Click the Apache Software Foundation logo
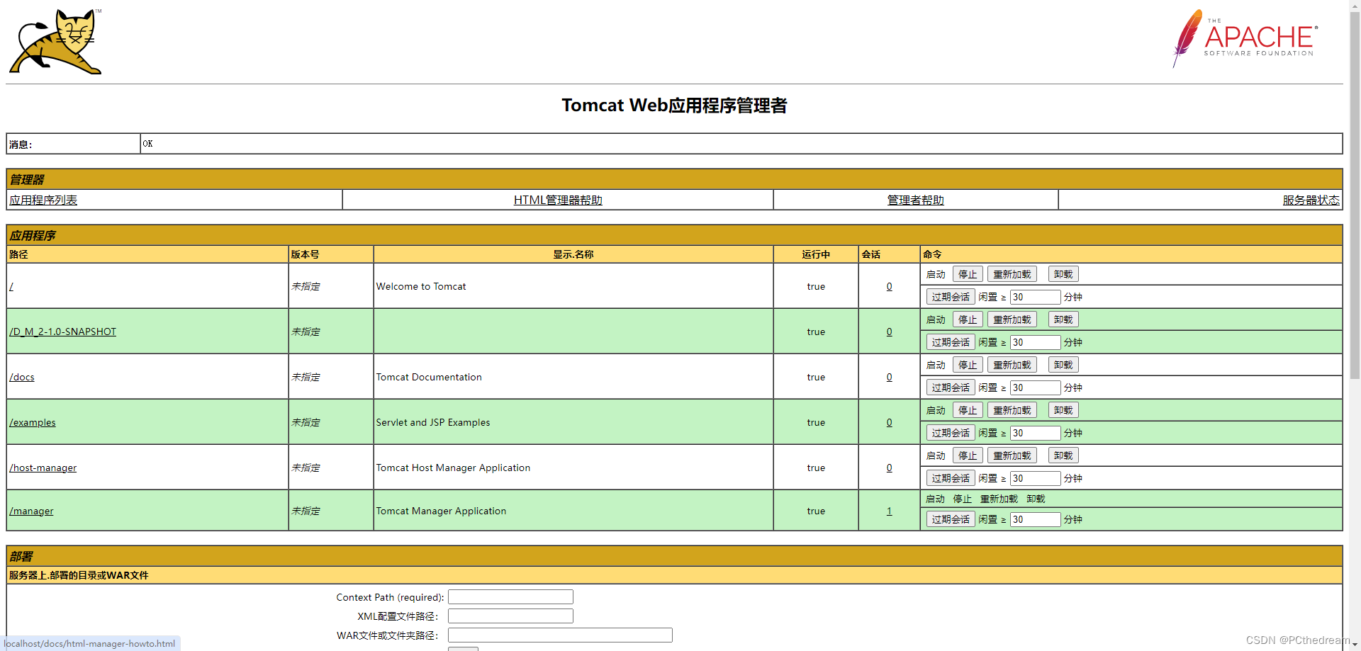The height and width of the screenshot is (651, 1361). coord(1245,38)
